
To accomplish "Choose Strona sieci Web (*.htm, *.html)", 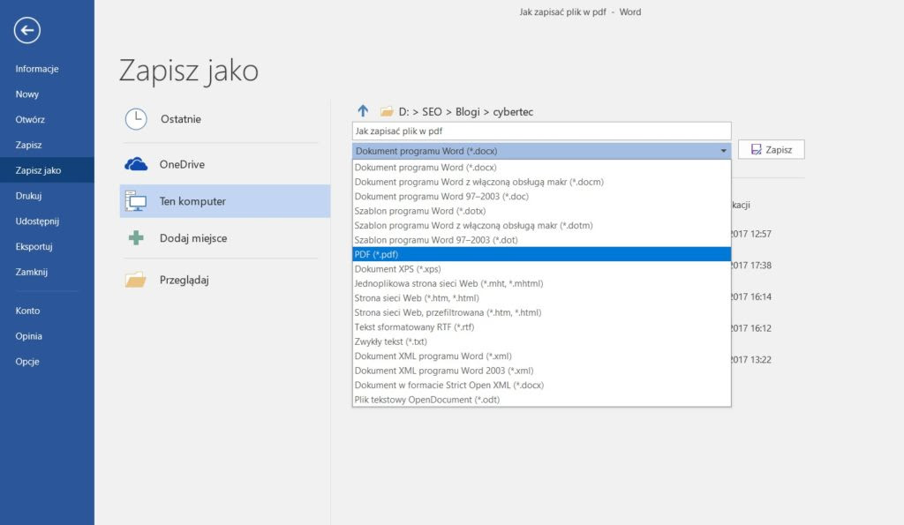I will [541, 298].
